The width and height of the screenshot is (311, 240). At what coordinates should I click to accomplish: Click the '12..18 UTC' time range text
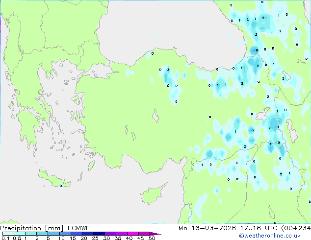[259, 228]
